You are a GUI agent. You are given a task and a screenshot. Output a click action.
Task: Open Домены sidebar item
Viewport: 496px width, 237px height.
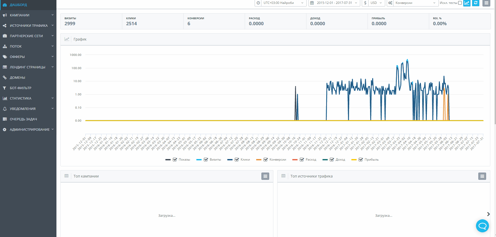click(x=28, y=77)
